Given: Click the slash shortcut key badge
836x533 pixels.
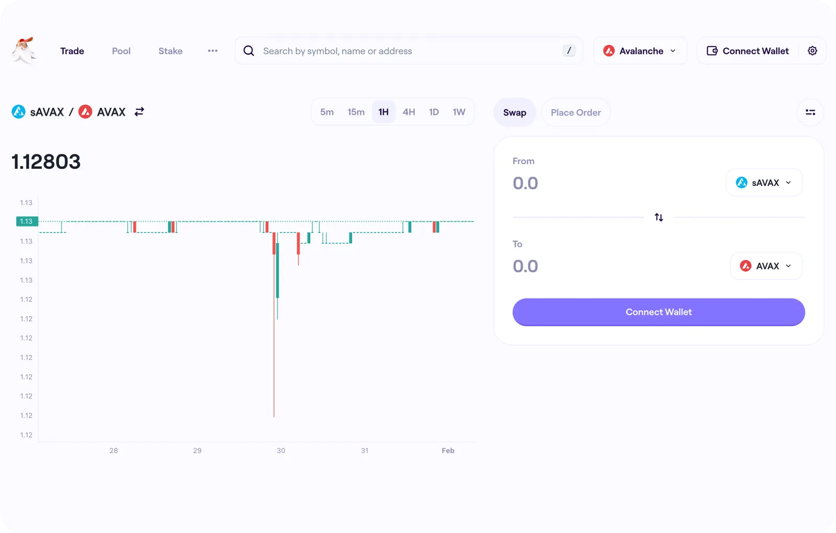Looking at the screenshot, I should tap(569, 51).
